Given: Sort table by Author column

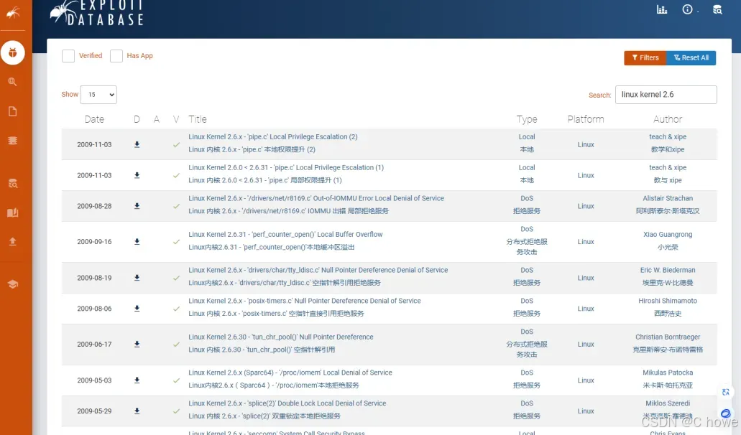Looking at the screenshot, I should [667, 119].
